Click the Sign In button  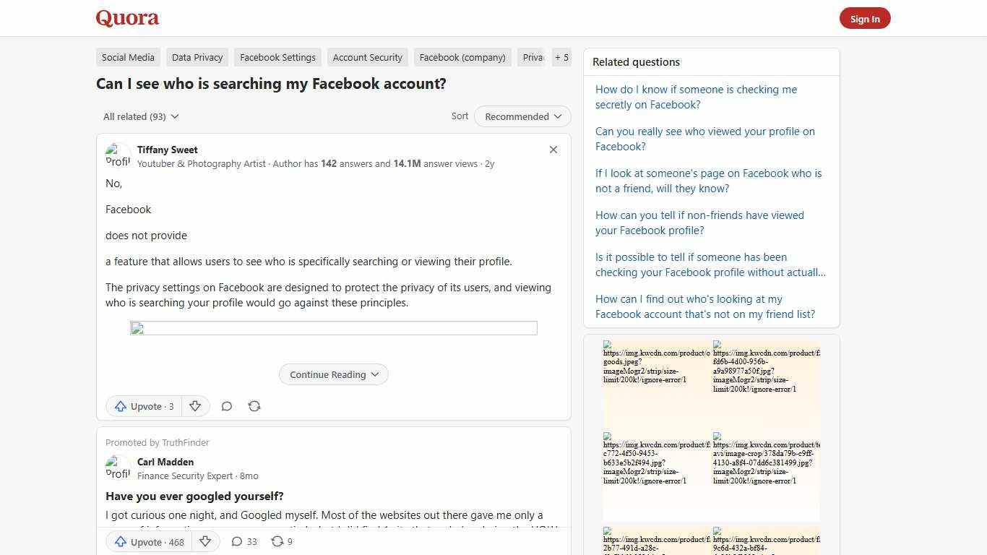point(865,18)
